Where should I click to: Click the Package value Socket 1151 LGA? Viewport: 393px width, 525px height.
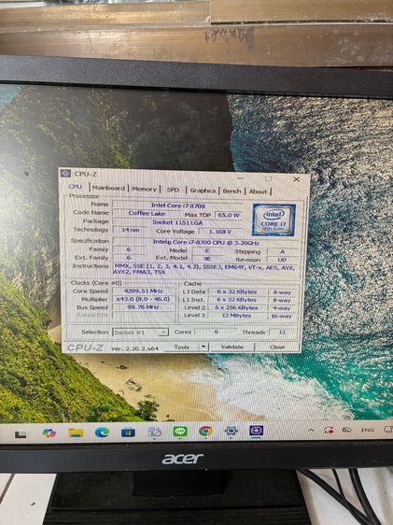coord(177,222)
